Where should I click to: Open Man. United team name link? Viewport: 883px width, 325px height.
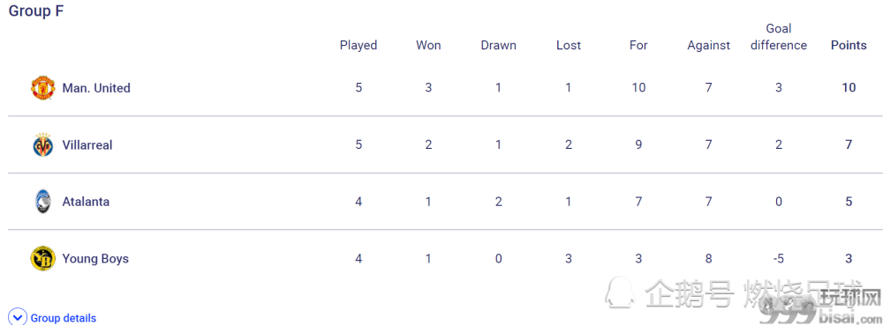(x=96, y=88)
